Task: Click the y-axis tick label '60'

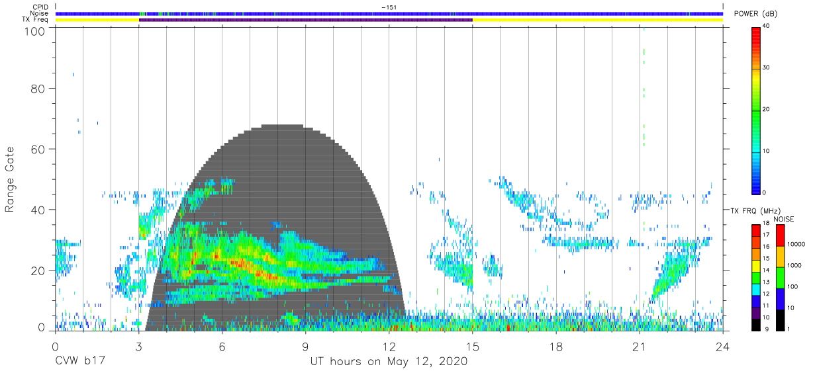Action: tap(38, 149)
